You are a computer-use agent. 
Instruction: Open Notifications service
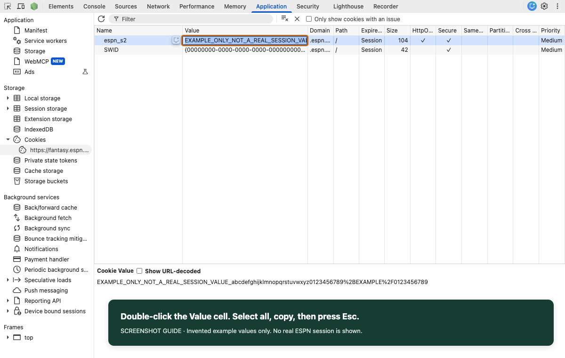coord(41,249)
